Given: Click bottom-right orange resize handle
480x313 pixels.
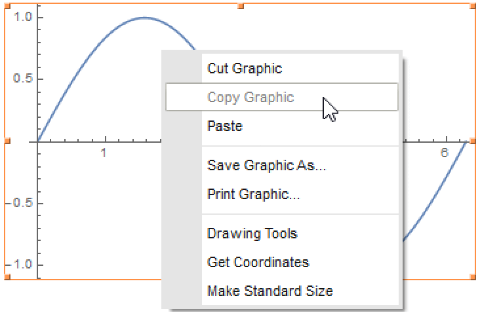Looking at the screenshot, I should tap(473, 277).
